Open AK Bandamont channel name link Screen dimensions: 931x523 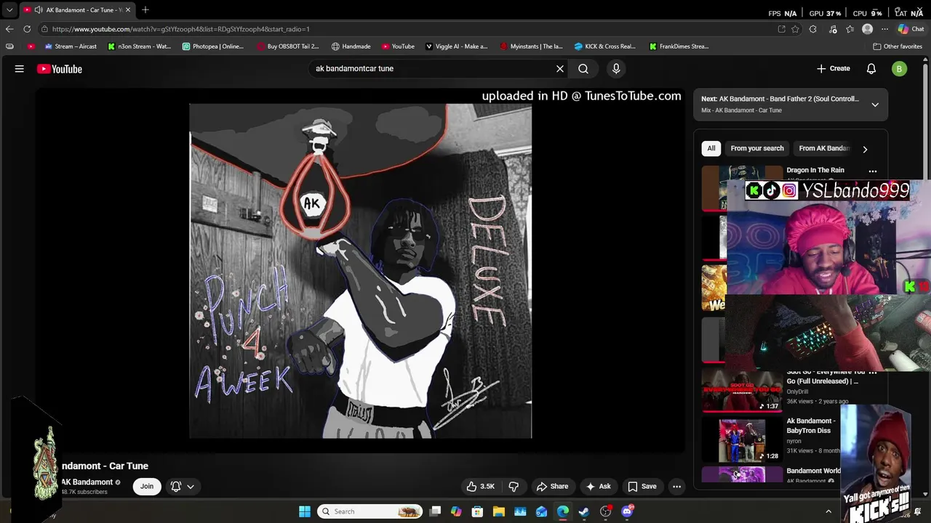pyautogui.click(x=87, y=482)
